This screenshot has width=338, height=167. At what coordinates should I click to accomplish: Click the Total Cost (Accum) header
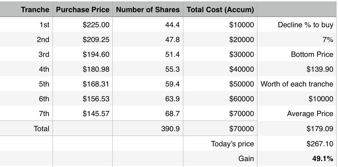[x=220, y=9]
